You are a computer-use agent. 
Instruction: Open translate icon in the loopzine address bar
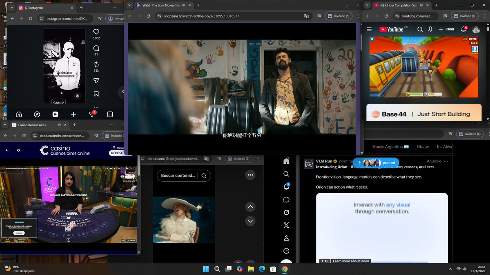(306, 16)
